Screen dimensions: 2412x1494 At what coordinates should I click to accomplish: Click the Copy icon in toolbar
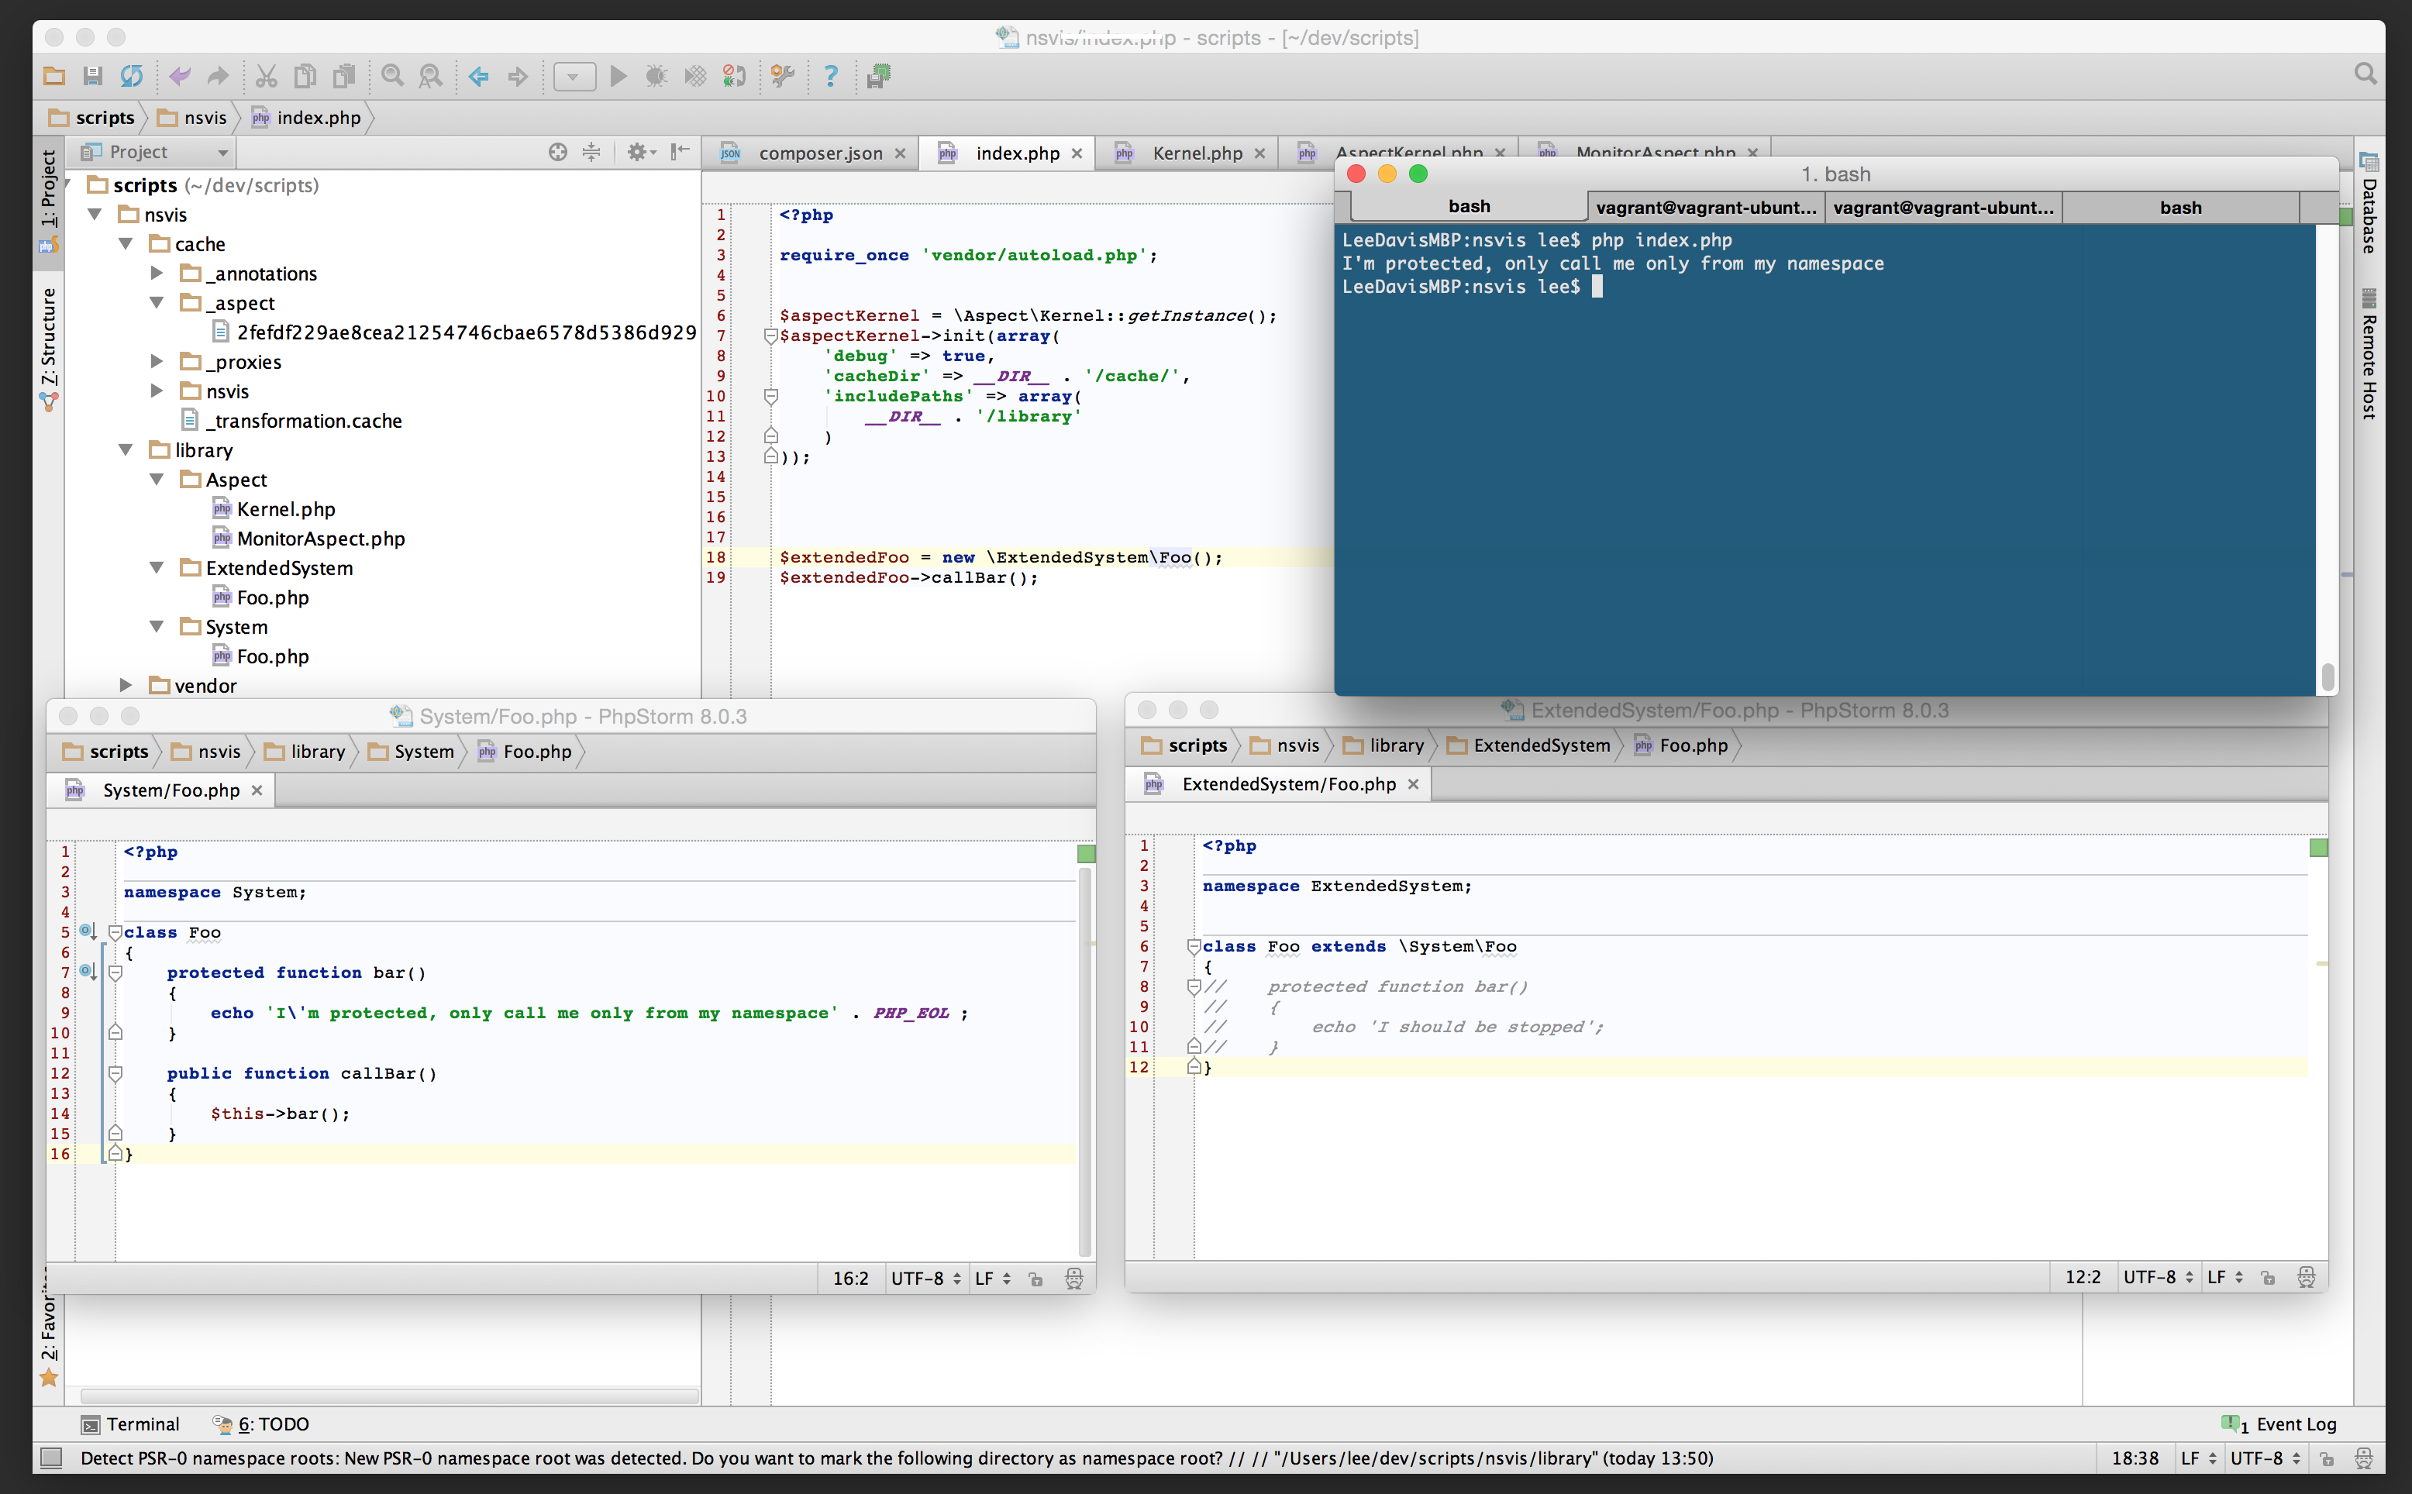coord(305,76)
